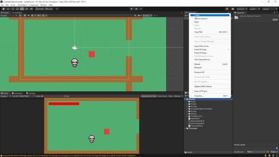Choose Reimport All entry
This screenshot has height=157, width=279.
pyautogui.click(x=210, y=72)
